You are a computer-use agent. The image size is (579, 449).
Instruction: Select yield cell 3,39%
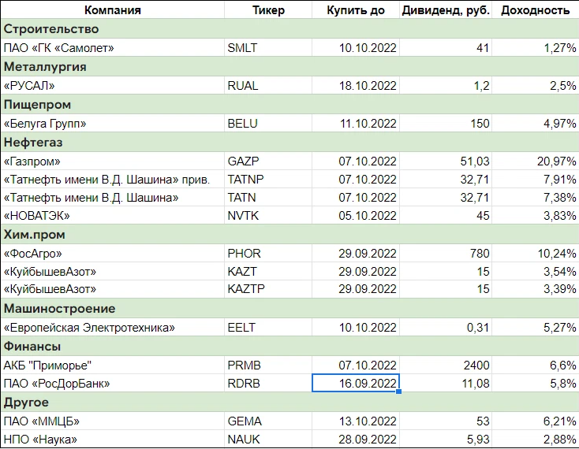click(x=535, y=288)
